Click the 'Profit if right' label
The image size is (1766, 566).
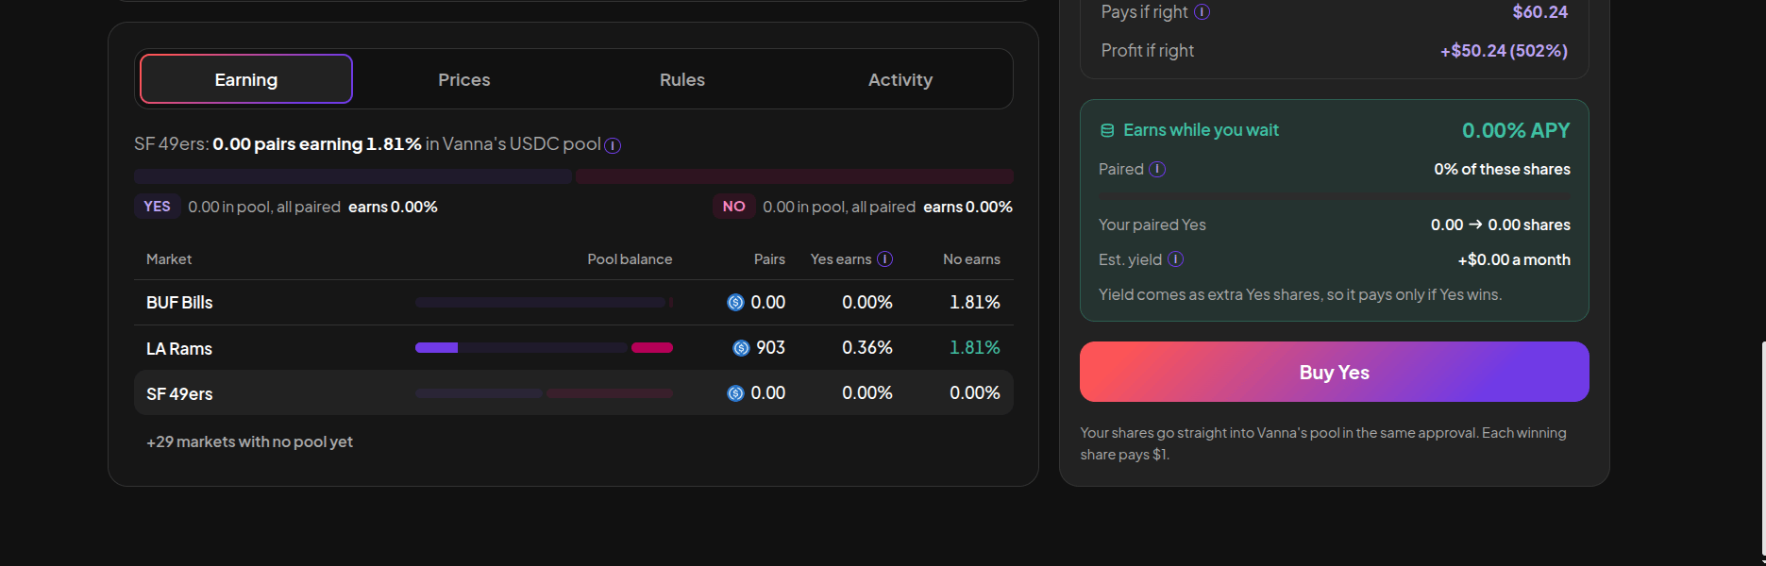(x=1147, y=51)
